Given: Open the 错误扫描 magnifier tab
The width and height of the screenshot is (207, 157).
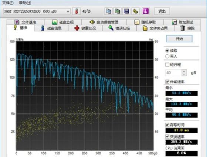Looking at the screenshot, I should click(119, 28).
